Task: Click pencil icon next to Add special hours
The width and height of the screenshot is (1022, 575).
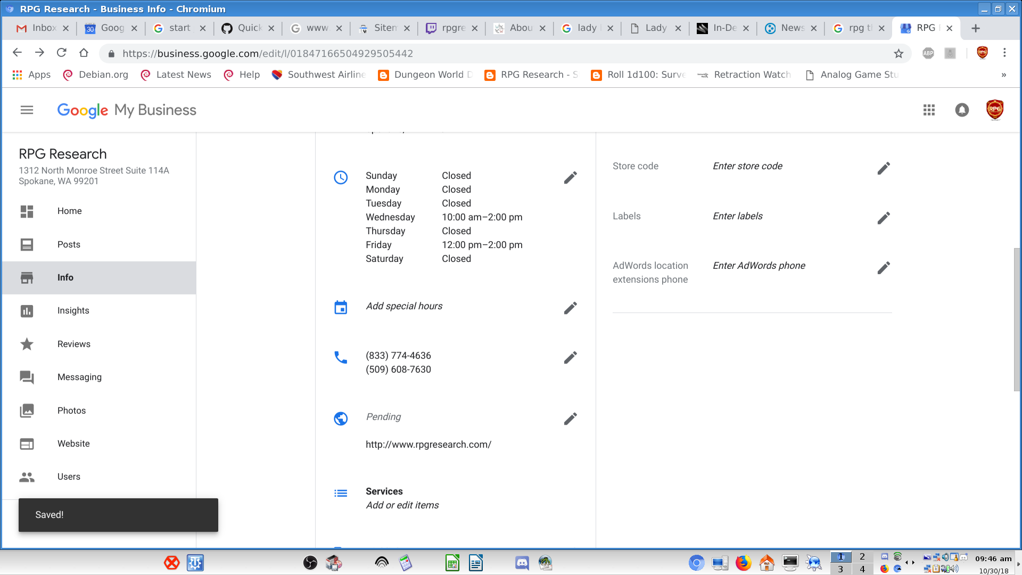Action: [570, 308]
